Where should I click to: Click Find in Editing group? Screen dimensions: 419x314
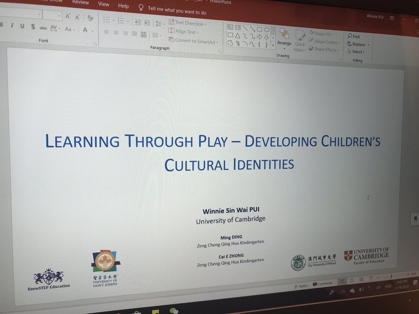point(354,36)
